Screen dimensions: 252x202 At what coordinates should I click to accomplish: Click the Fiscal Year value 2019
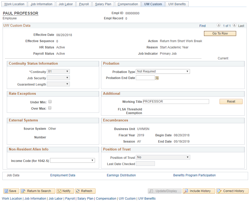click(x=141, y=135)
